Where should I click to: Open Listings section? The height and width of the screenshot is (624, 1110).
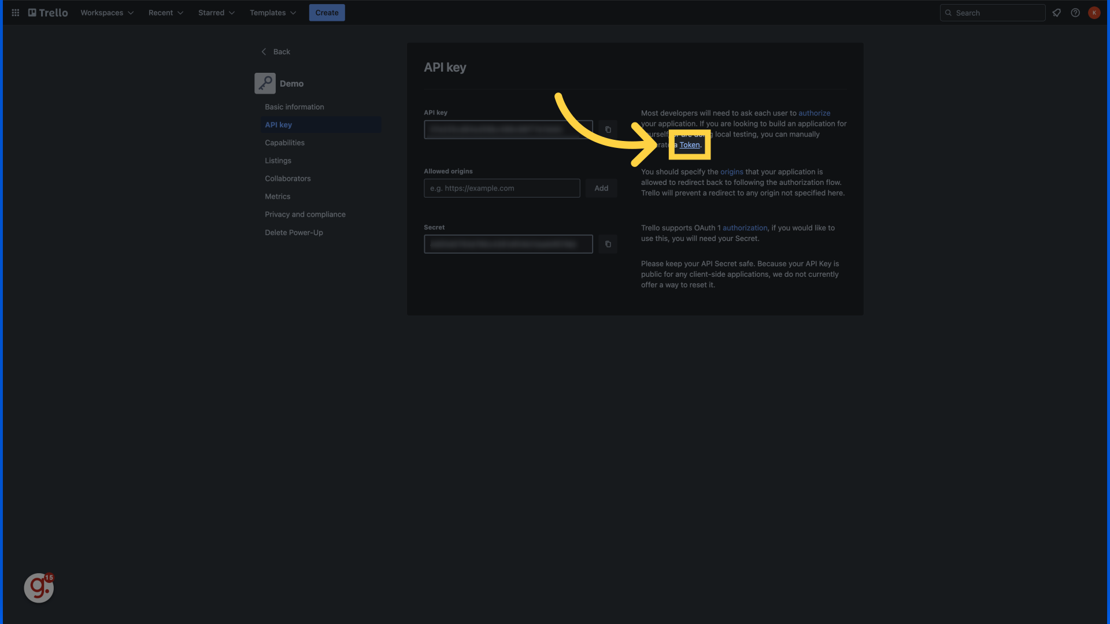[278, 161]
